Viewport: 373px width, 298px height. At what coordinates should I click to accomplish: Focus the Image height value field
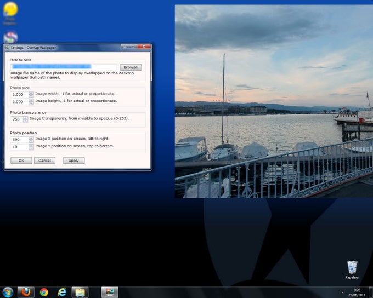(20, 102)
